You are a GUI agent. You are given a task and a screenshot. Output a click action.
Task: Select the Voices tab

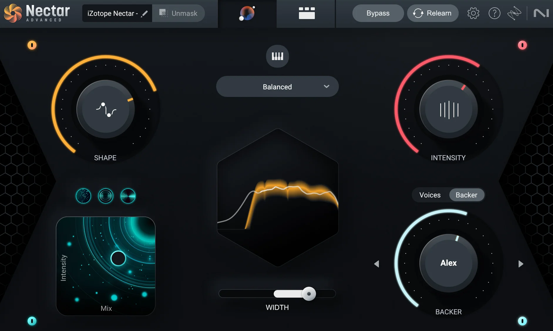[430, 195]
